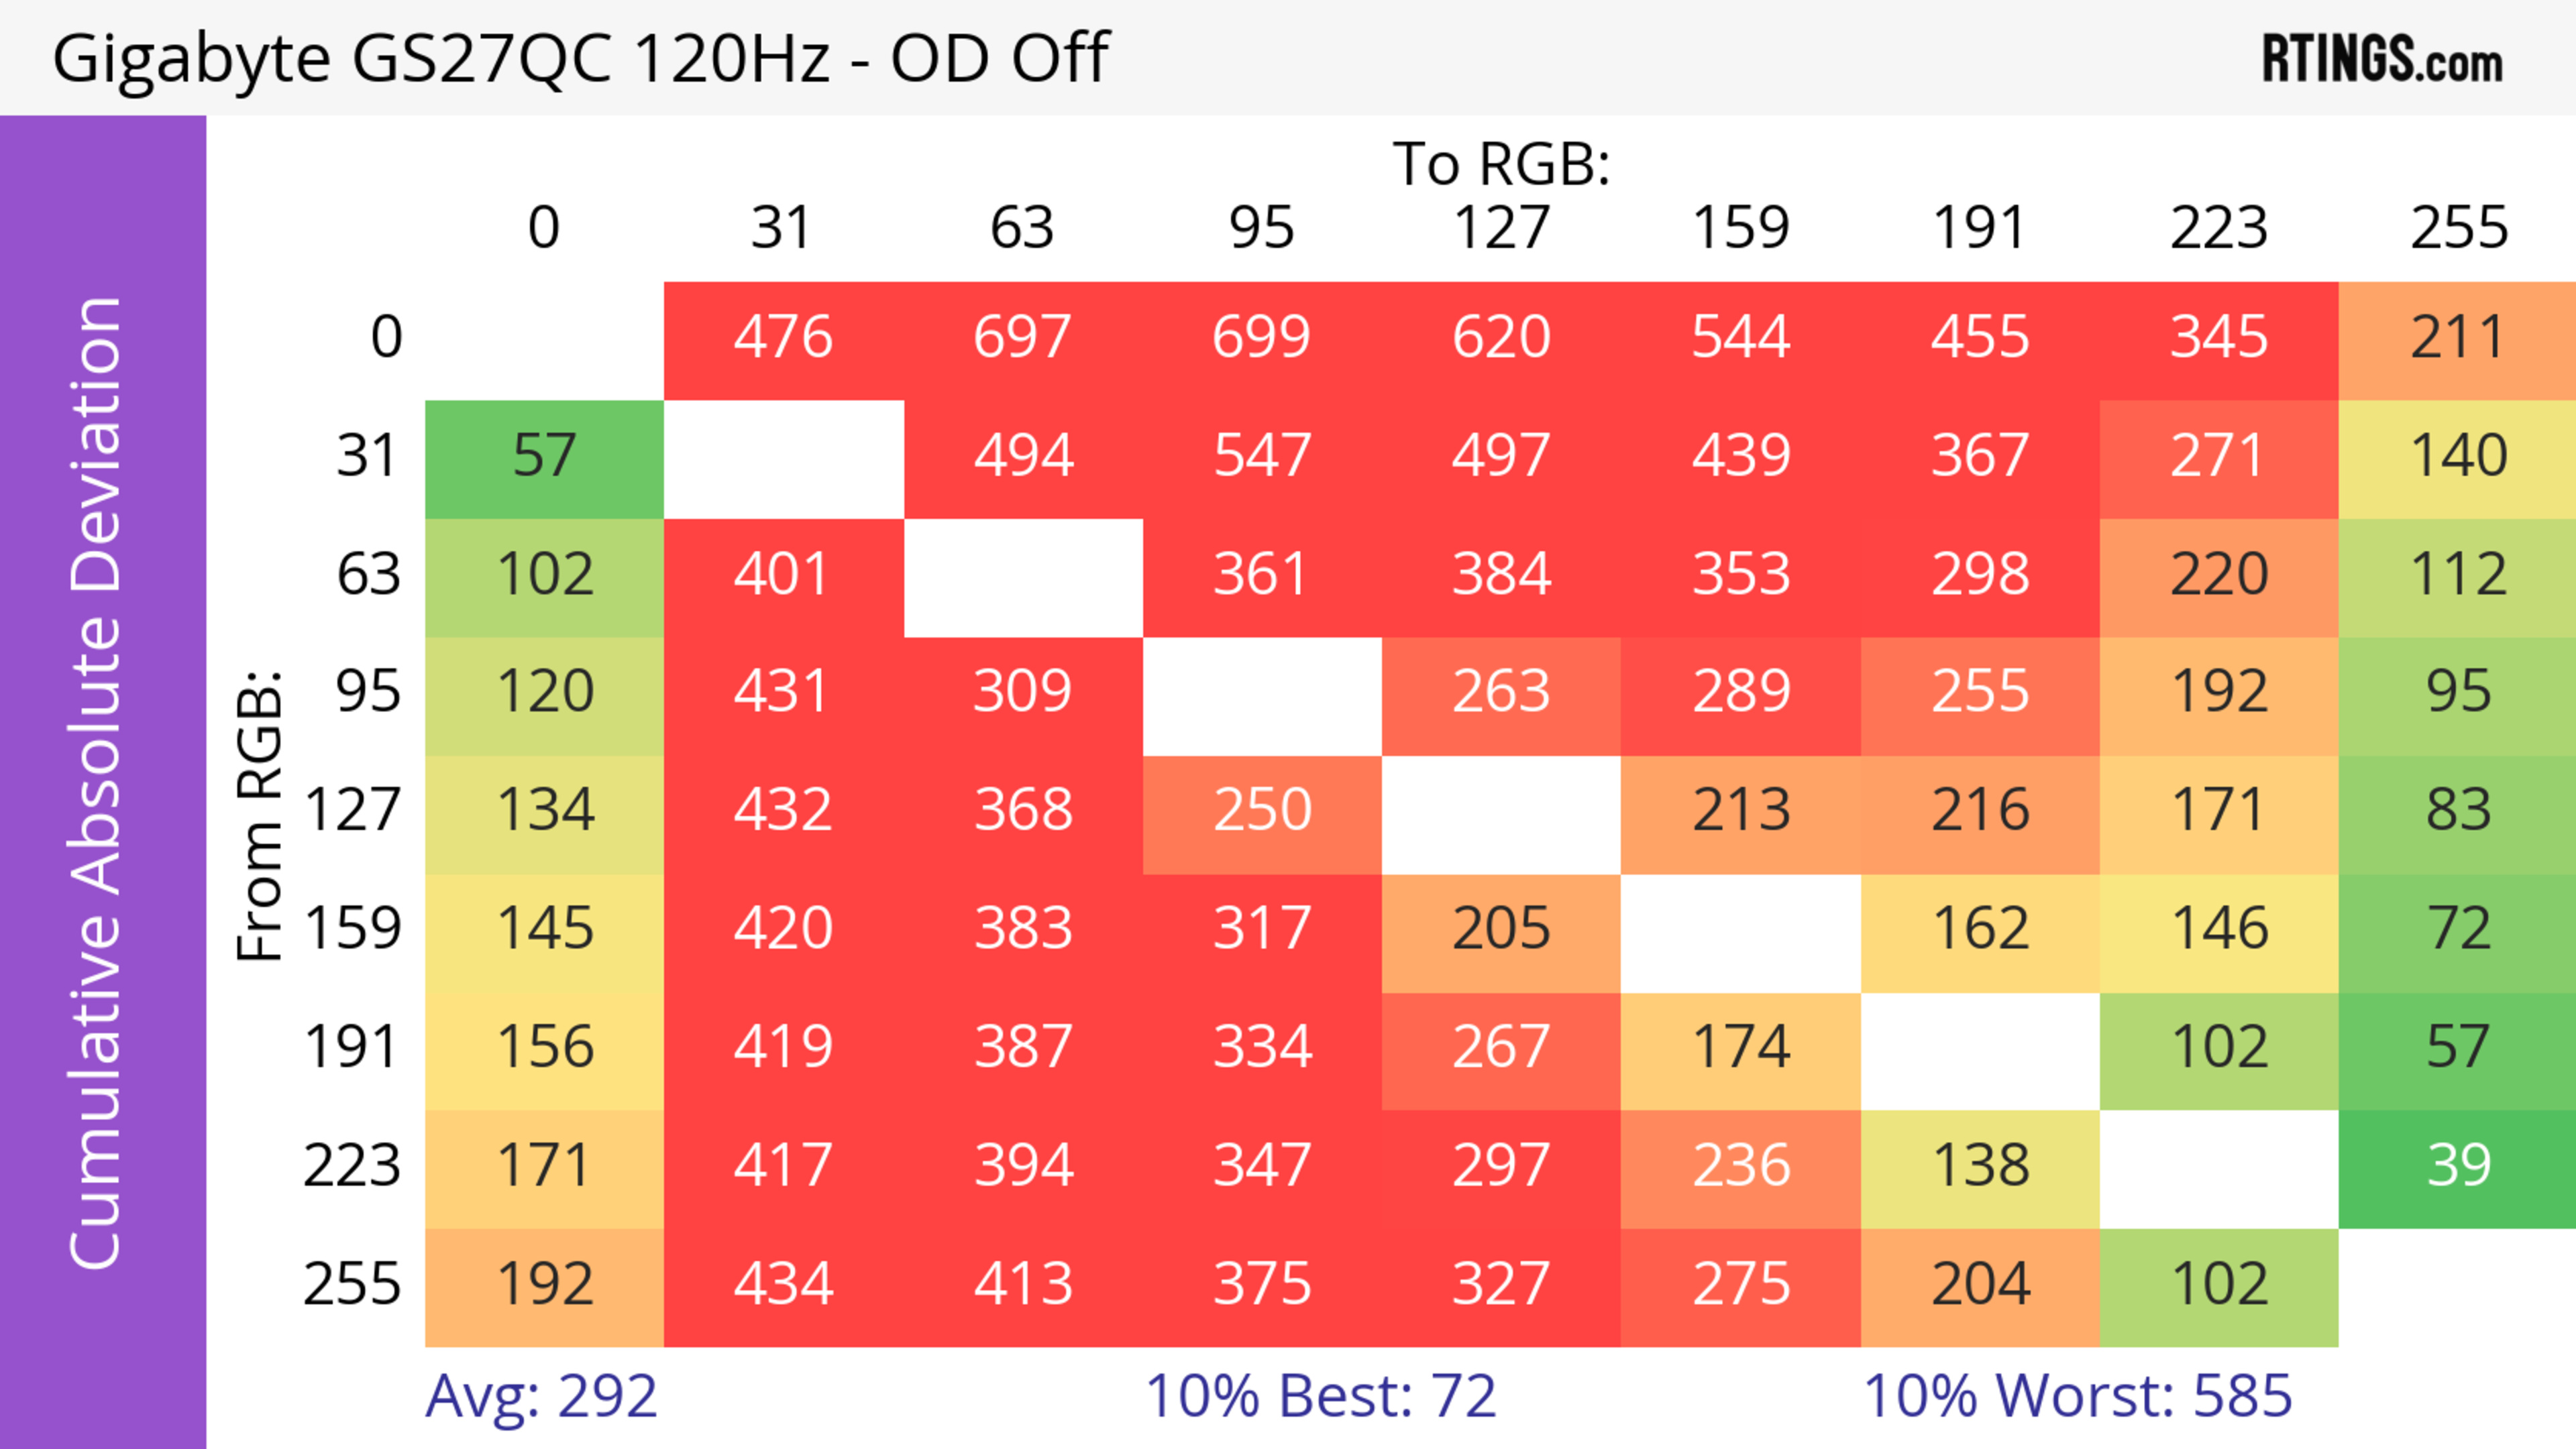Screen dimensions: 2576x1449
Task: Click the Cumulative Absolute Deviation sidebar
Action: click(103, 781)
